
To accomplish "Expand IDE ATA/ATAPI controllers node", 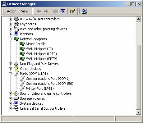I will pos(10,19).
